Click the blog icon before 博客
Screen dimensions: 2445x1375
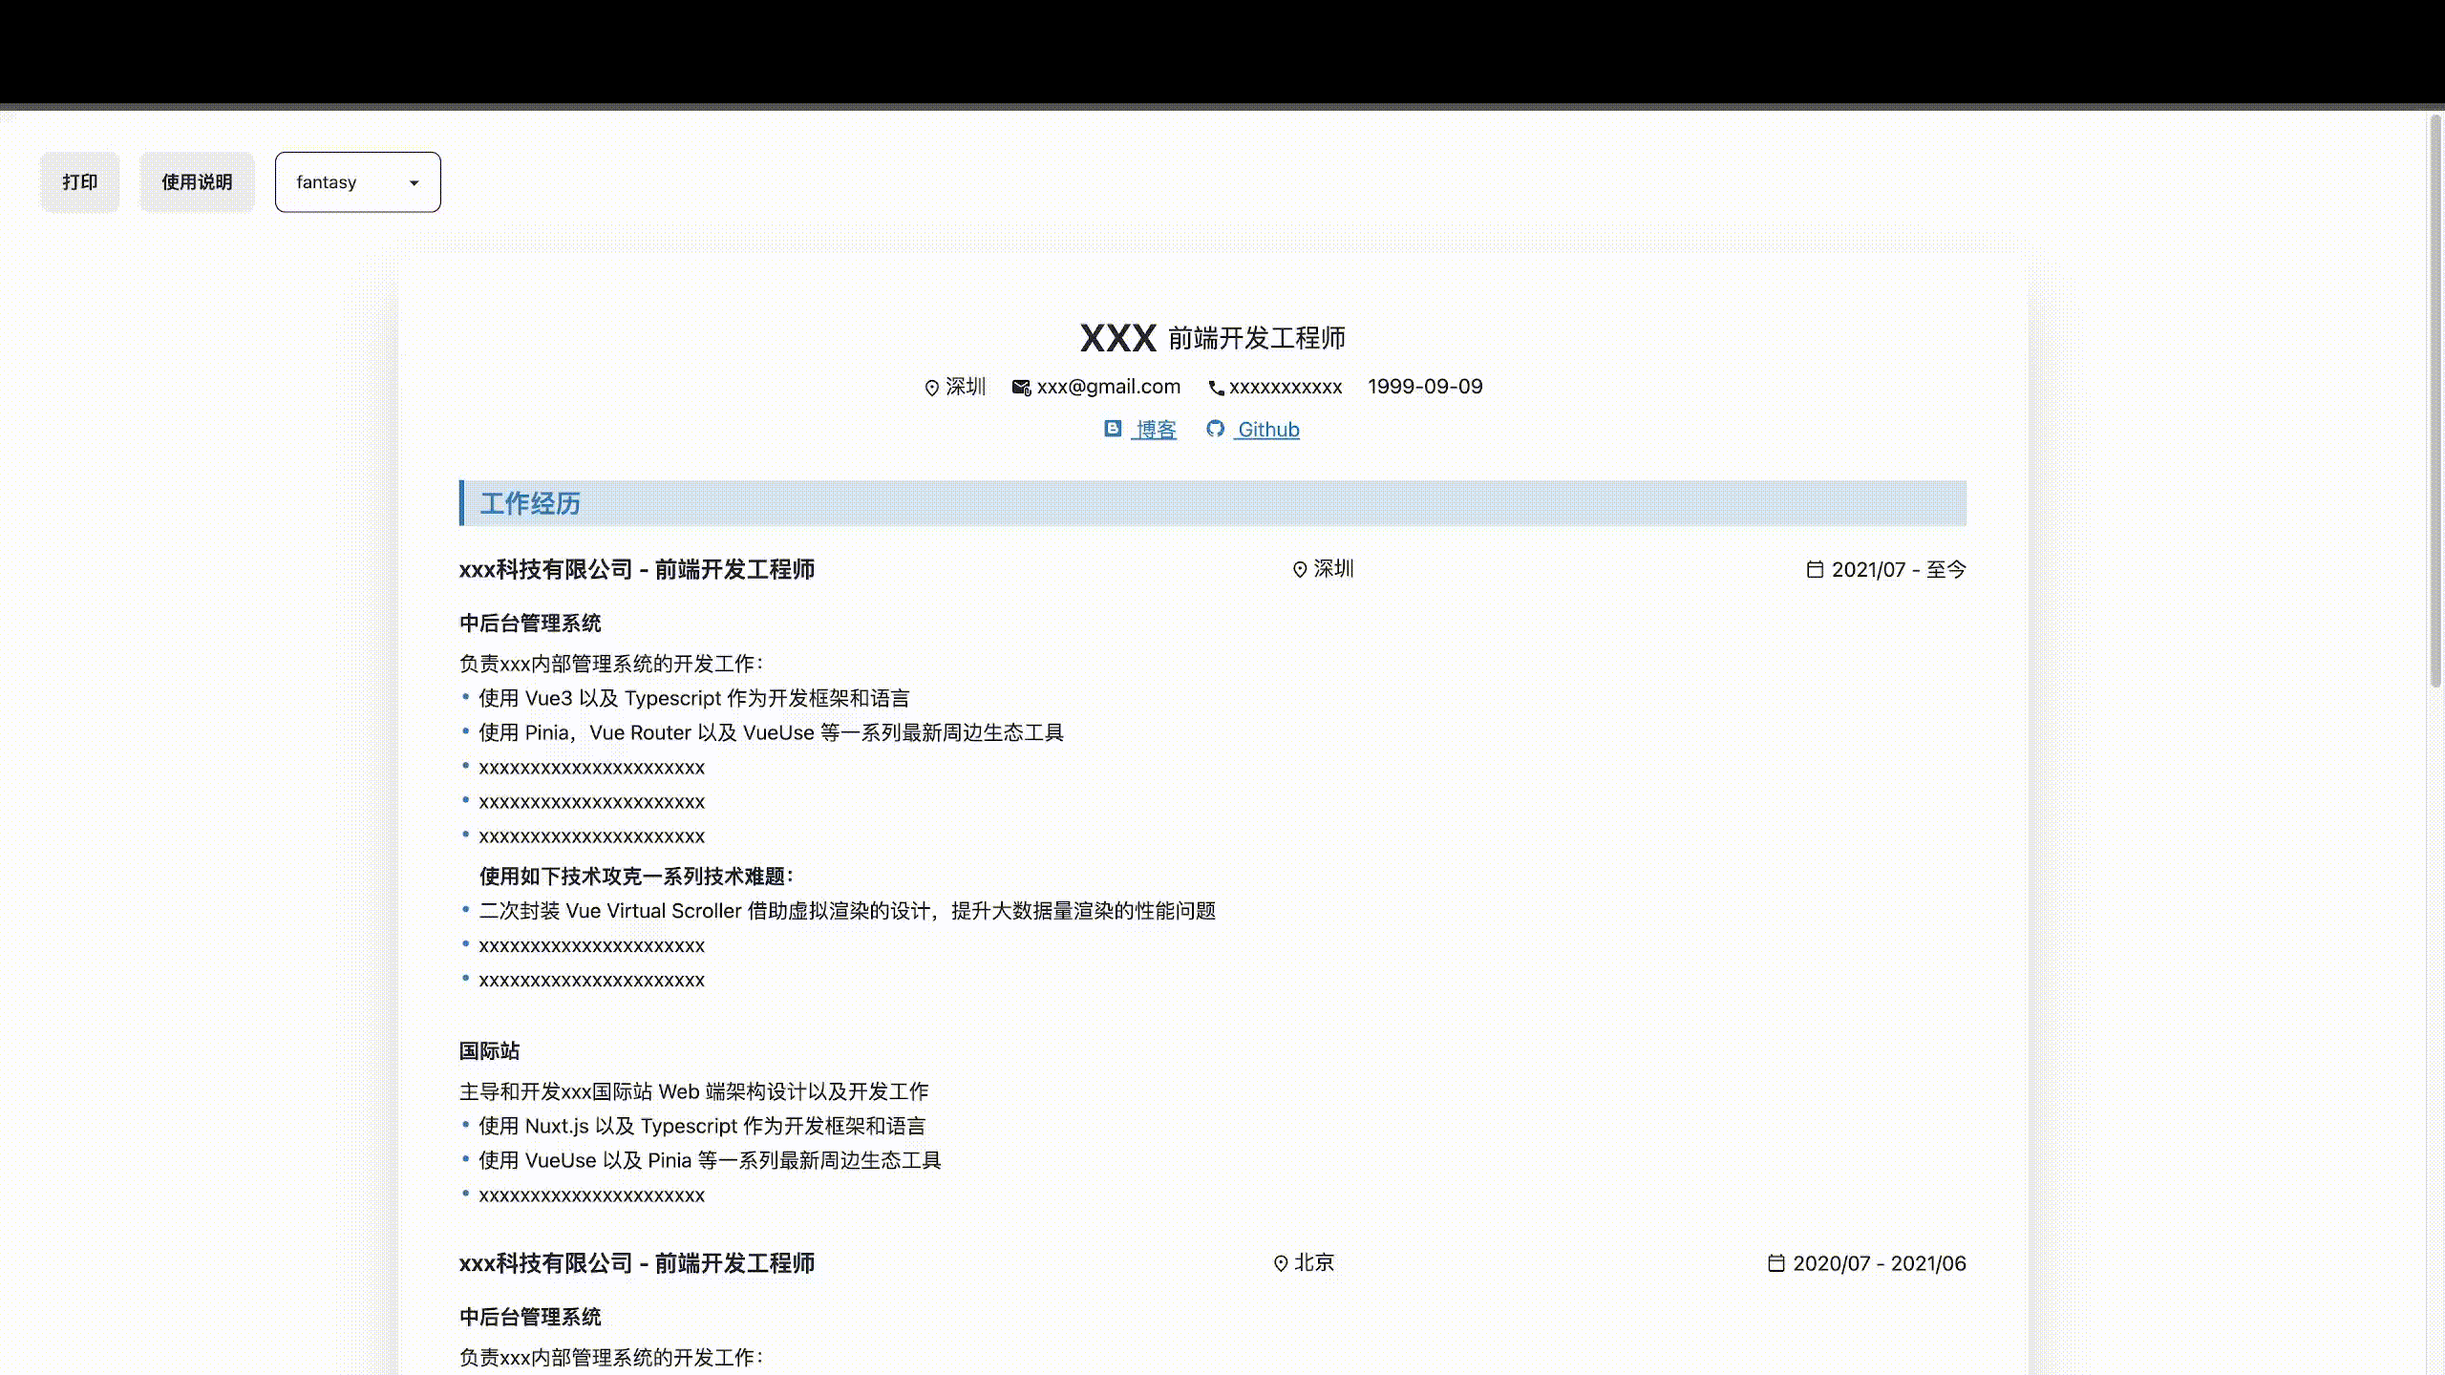tap(1113, 429)
